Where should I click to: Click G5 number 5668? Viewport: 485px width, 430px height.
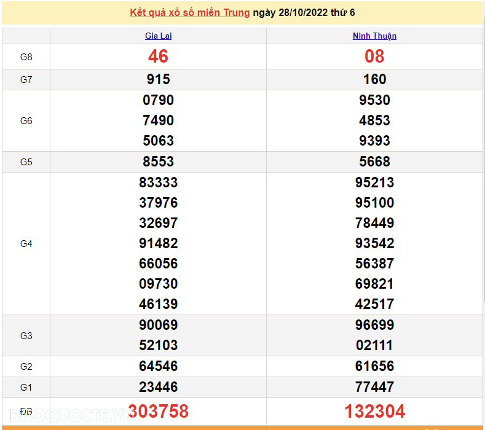(x=374, y=162)
